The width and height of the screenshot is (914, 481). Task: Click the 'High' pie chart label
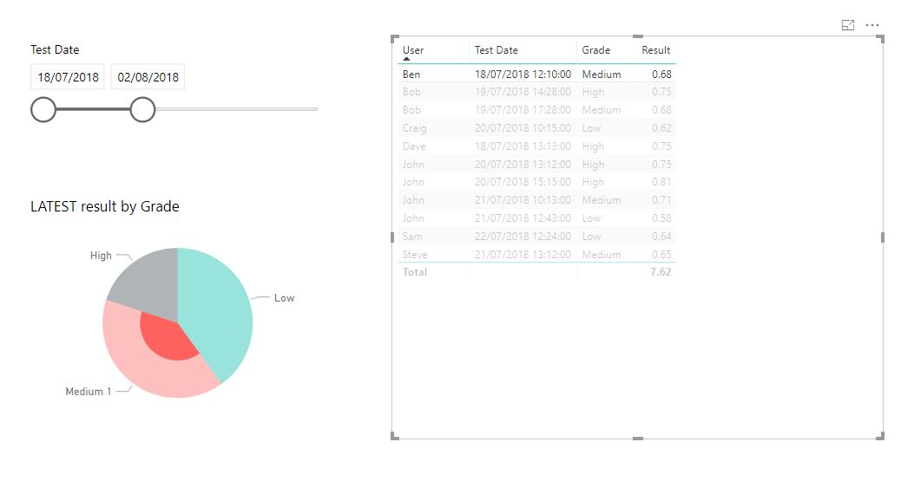101,255
